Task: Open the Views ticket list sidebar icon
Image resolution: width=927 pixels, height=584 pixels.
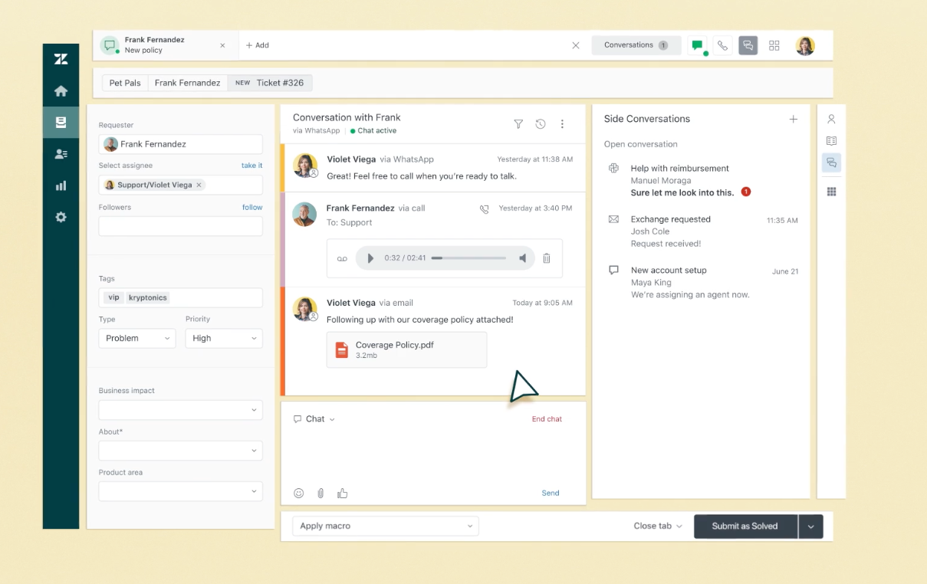Action: click(61, 123)
